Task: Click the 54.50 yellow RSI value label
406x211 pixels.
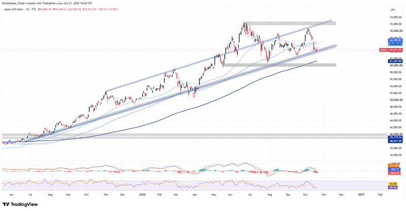Action: (x=393, y=183)
